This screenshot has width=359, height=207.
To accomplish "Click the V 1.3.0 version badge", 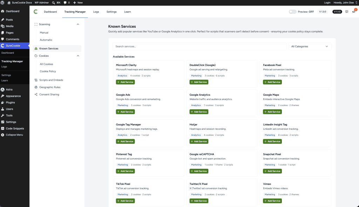I will tap(323, 12).
